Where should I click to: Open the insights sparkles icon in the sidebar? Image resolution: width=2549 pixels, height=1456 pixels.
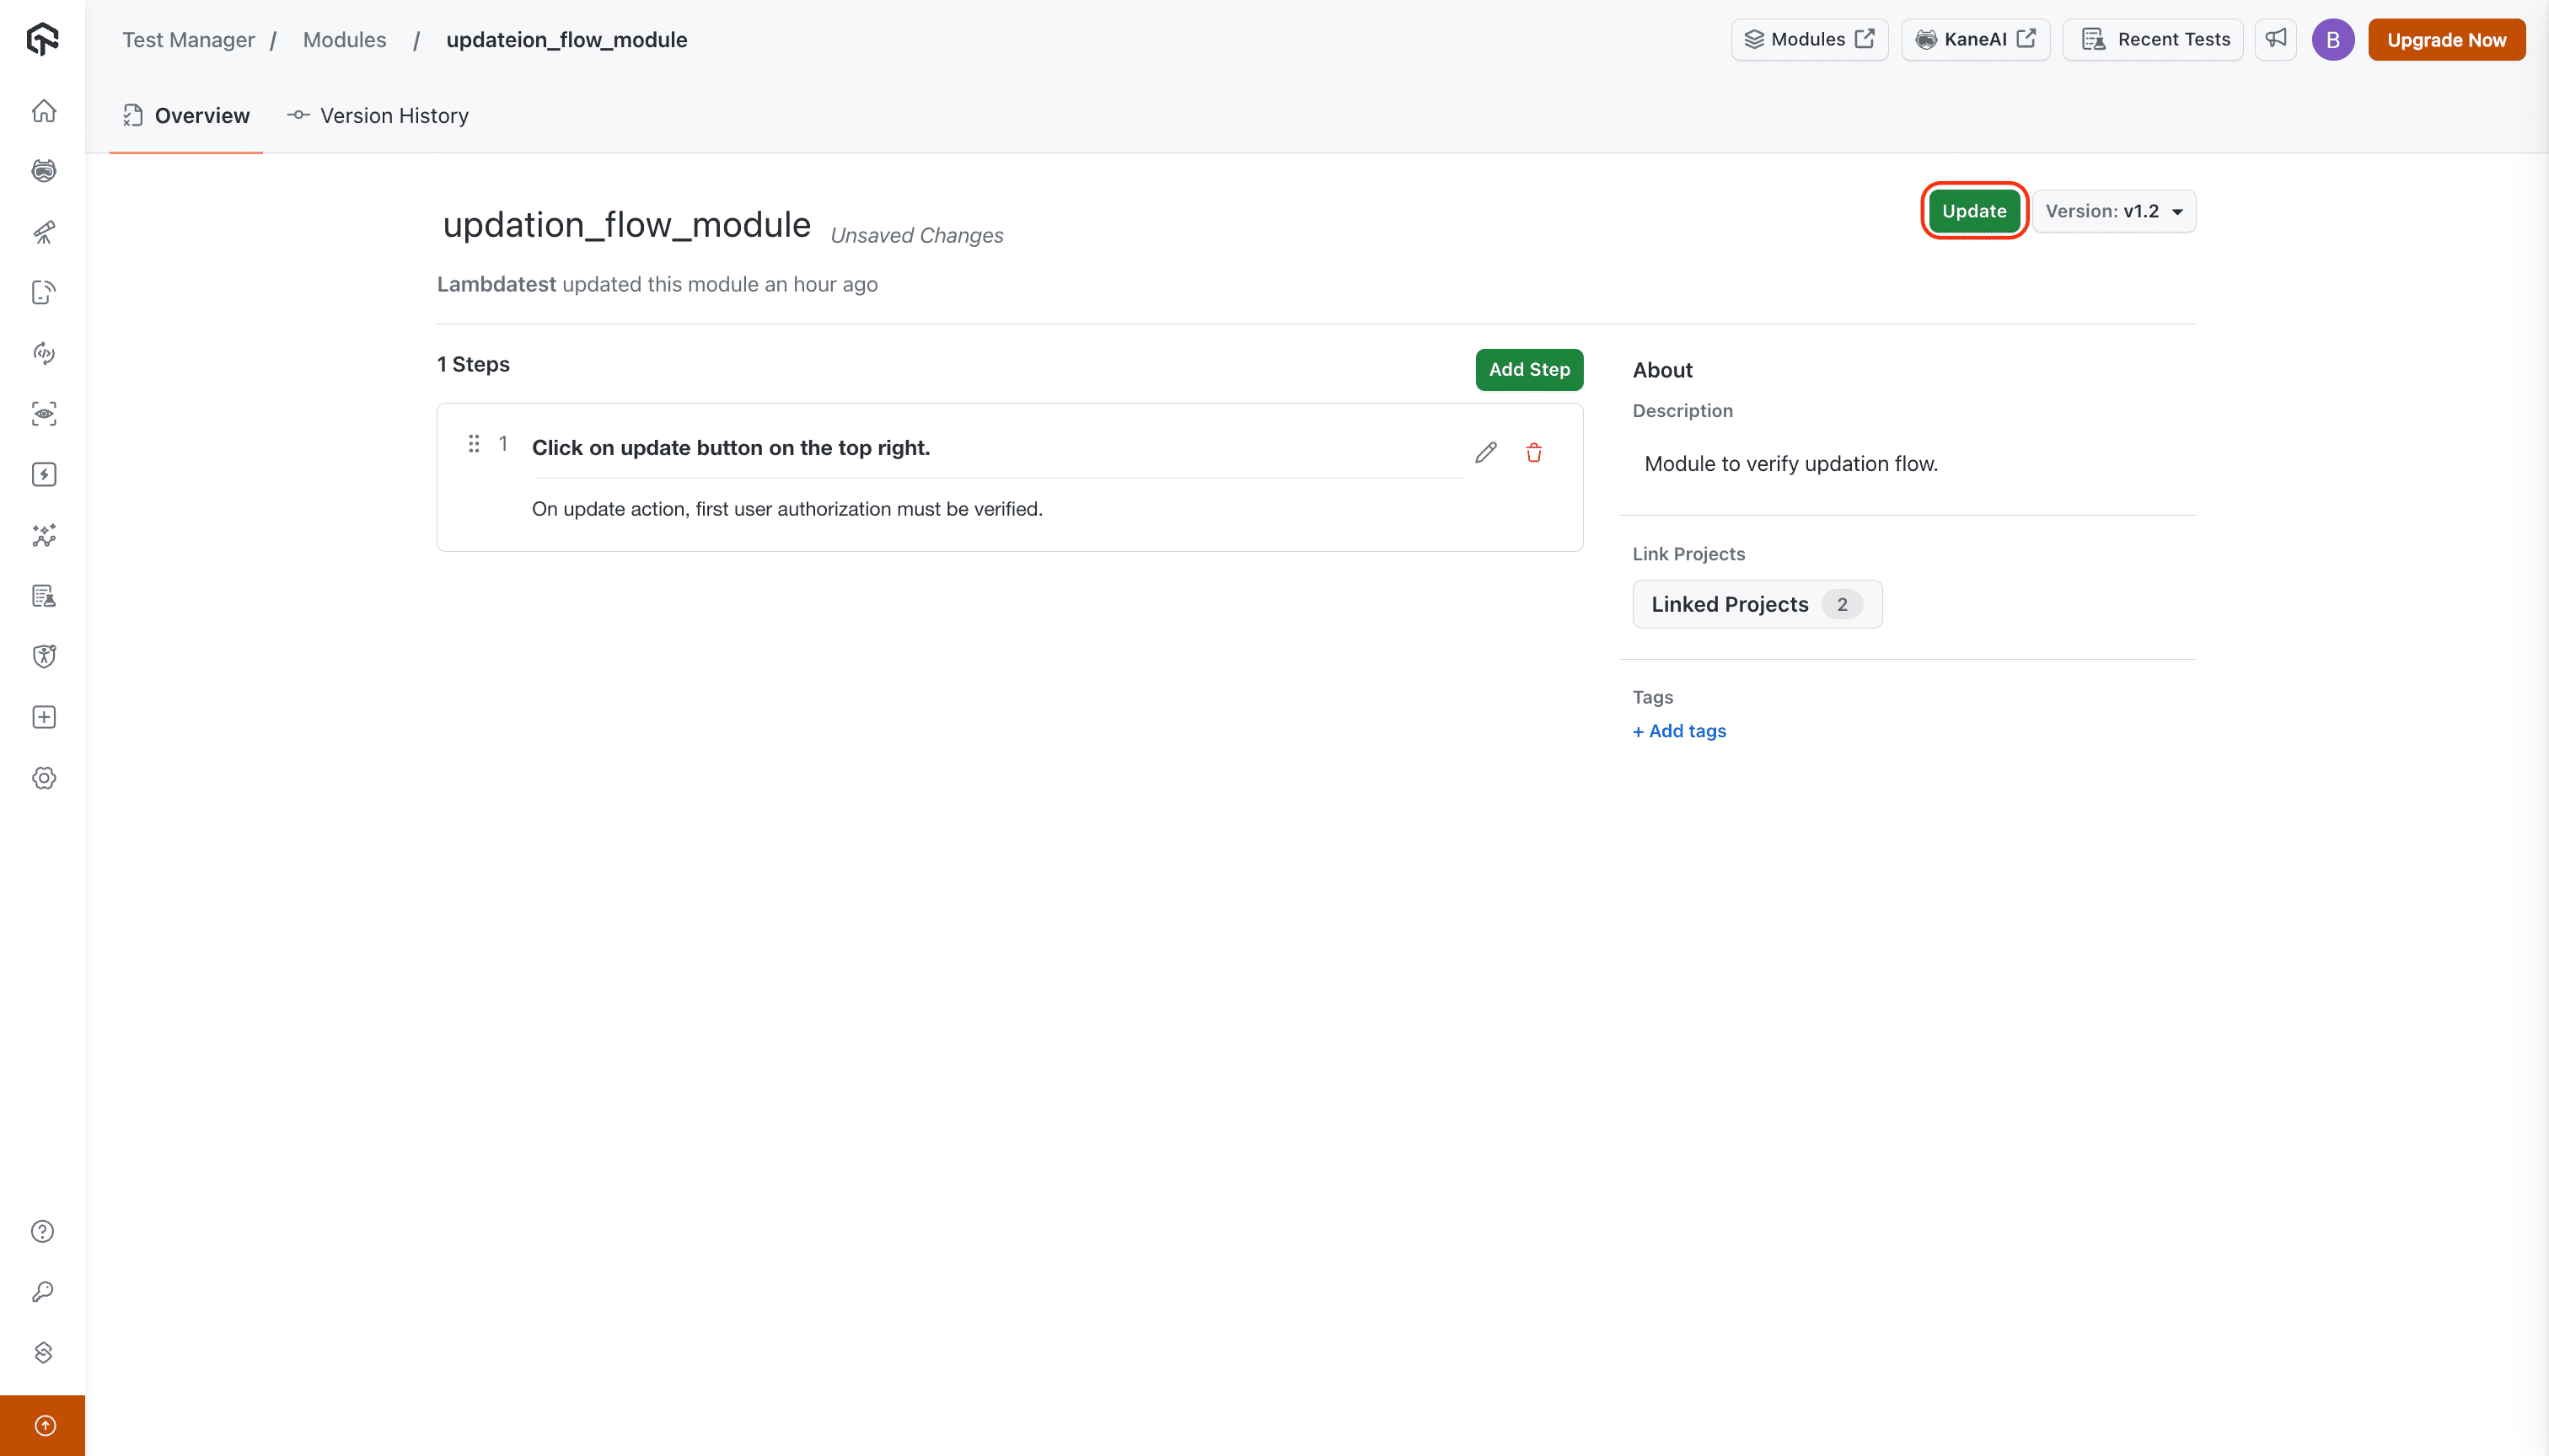tap(44, 536)
